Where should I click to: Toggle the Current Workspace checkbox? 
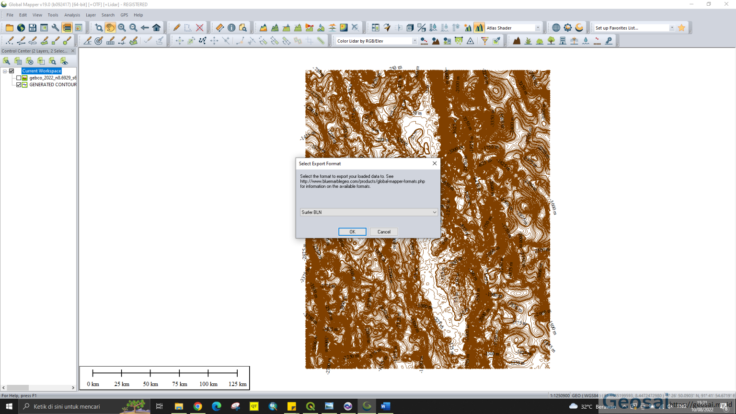[11, 71]
